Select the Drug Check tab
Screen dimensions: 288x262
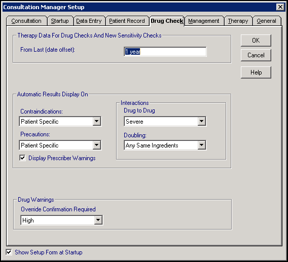[x=167, y=21]
